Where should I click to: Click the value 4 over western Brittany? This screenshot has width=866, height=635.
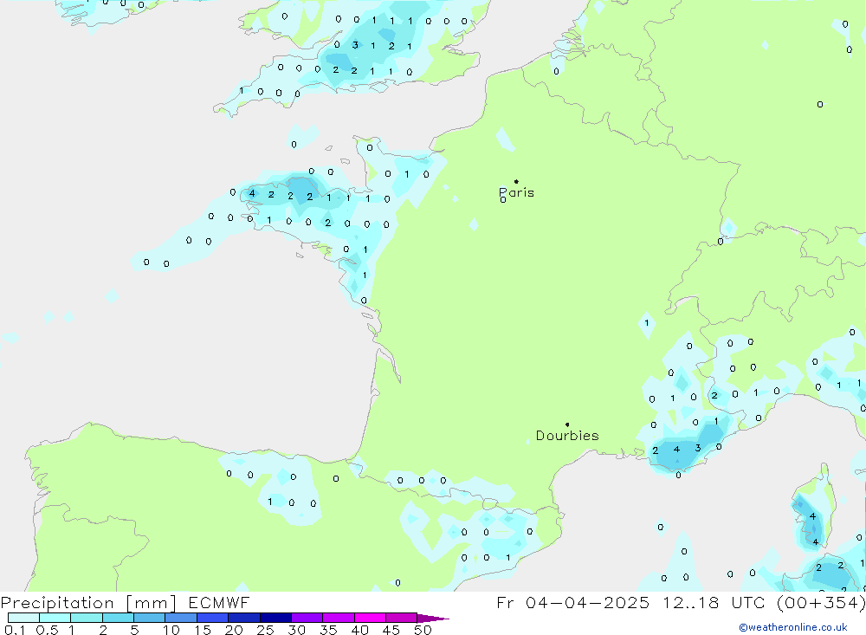pos(252,193)
